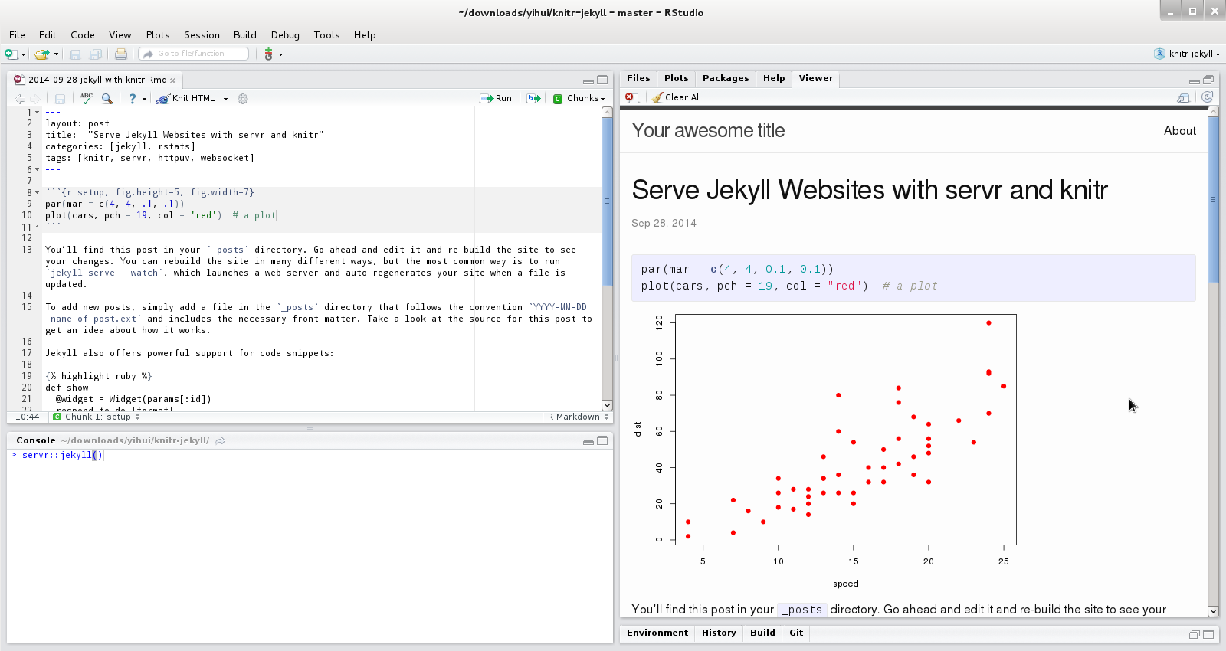Minimize the source editor pane
The height and width of the screenshot is (651, 1226).
tap(588, 80)
